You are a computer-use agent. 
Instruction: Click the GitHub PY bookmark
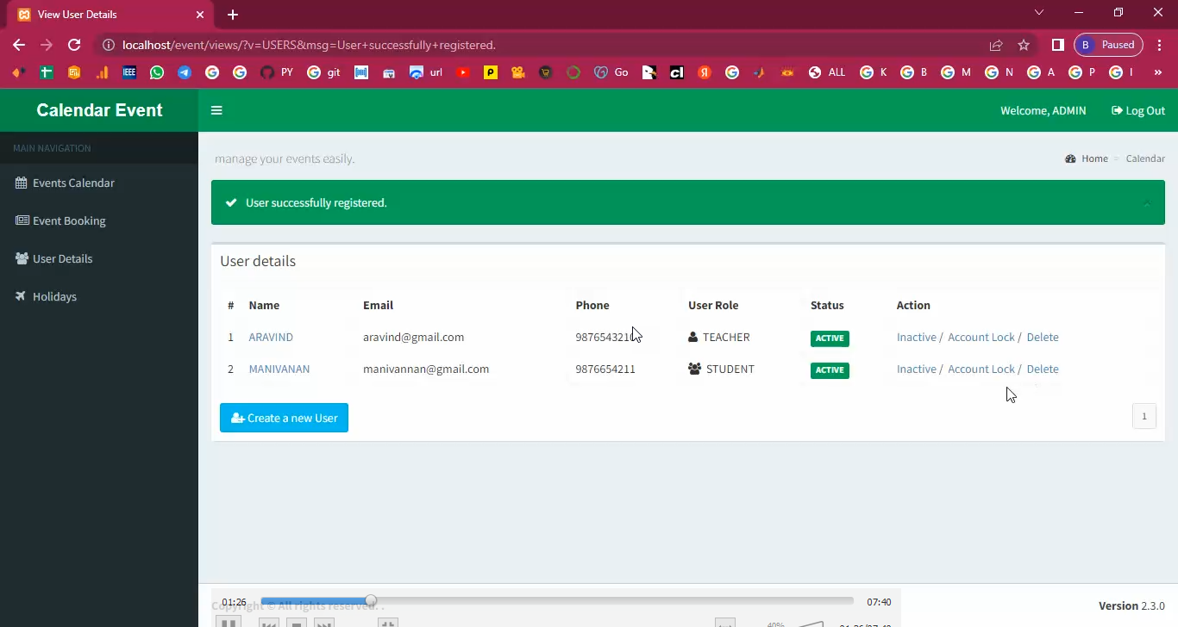click(x=277, y=73)
